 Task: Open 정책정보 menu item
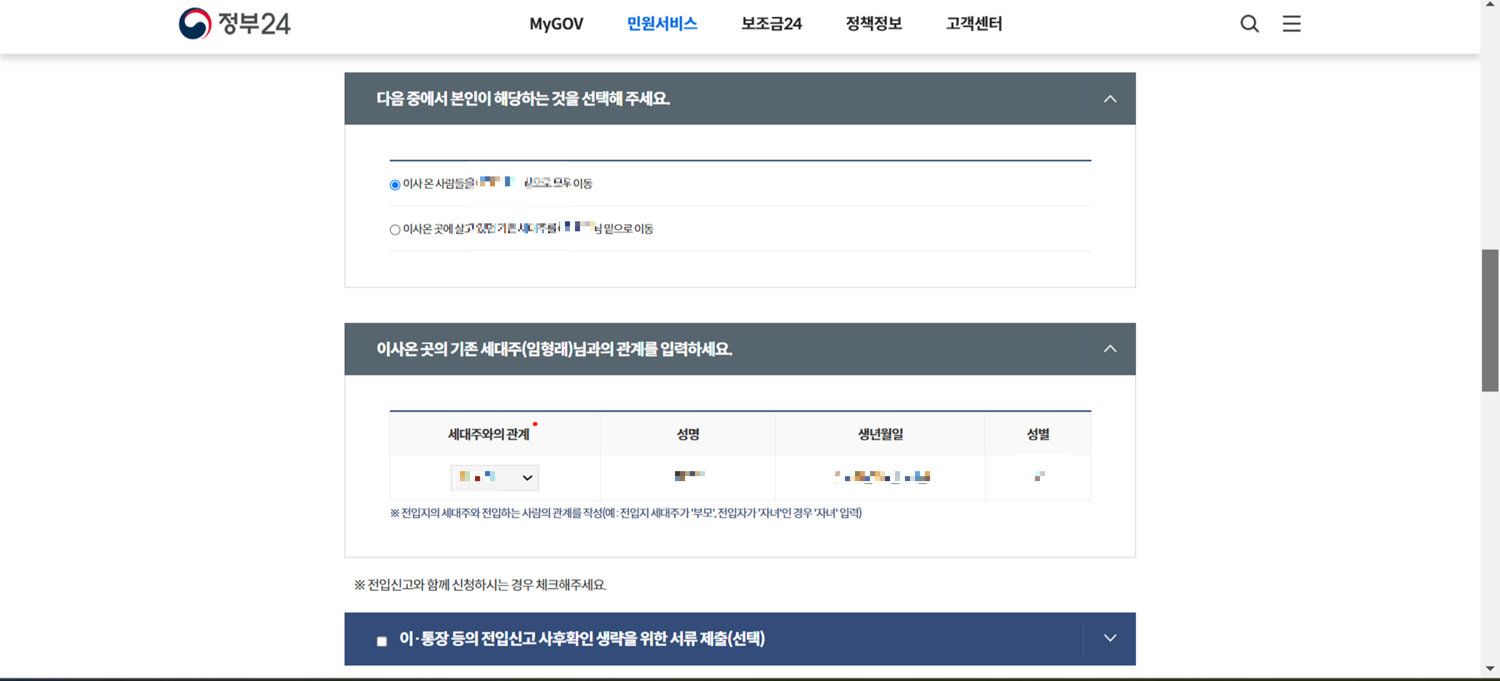coord(873,24)
